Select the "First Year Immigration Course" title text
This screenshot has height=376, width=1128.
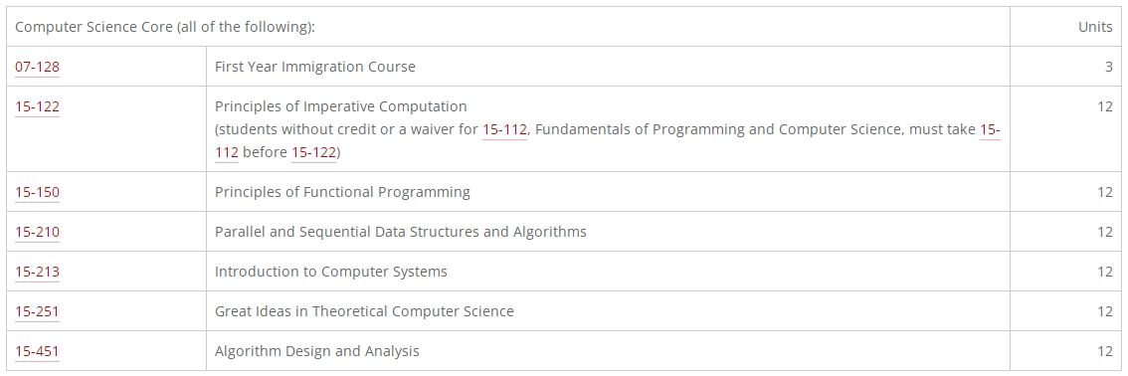(315, 67)
